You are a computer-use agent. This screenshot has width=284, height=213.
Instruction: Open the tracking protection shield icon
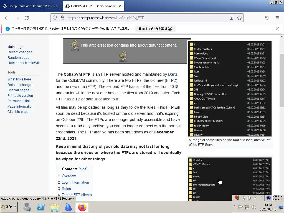(x=55, y=18)
